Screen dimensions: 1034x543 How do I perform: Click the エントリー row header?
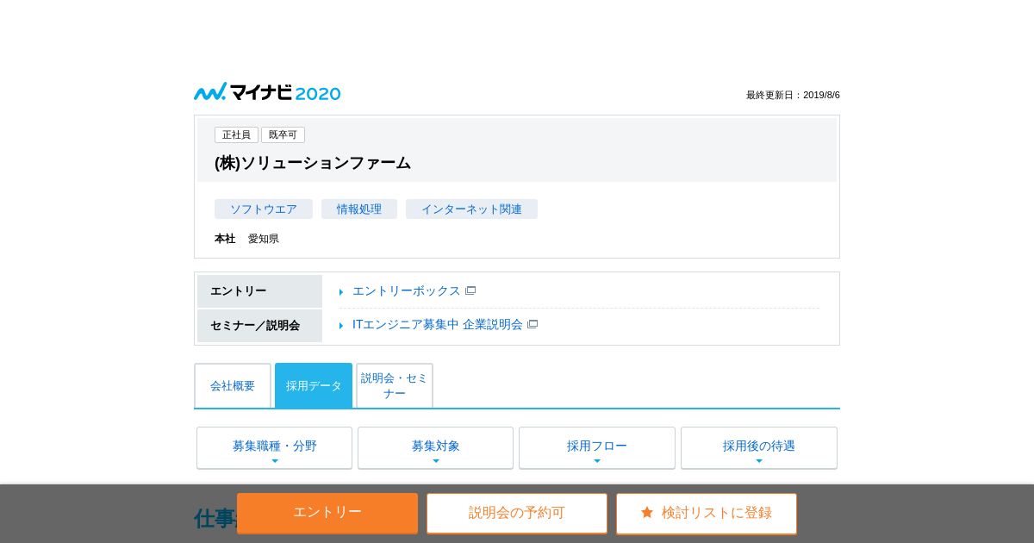coord(259,291)
